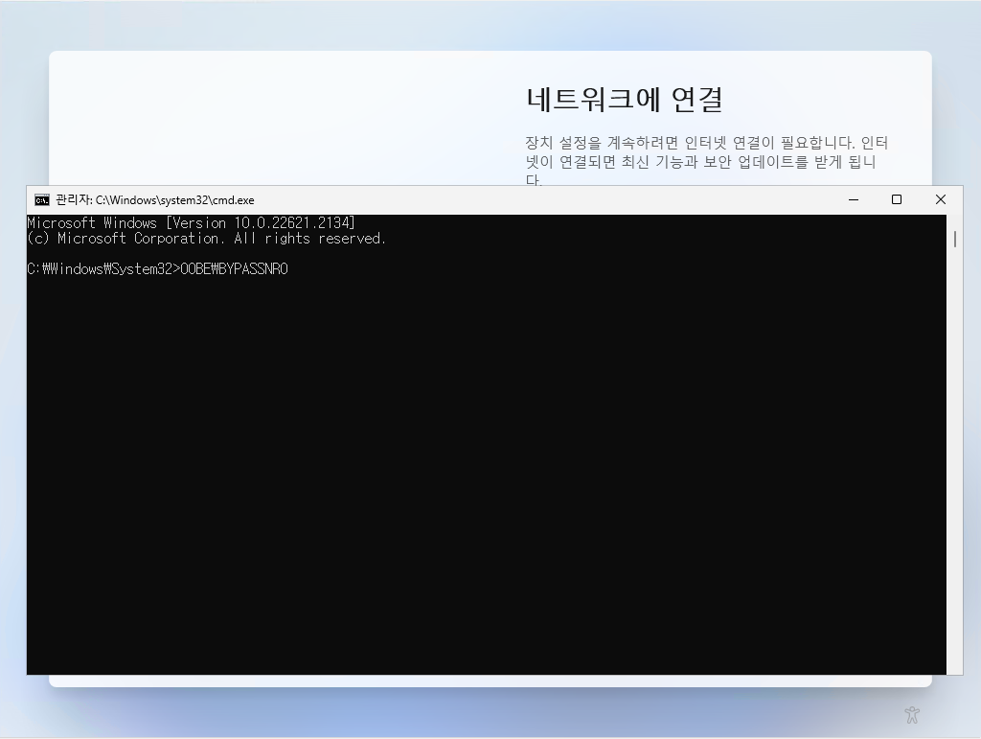Screen dimensions: 981x739
Task: Click the '네트워크에 연결' heading
Action: 625,100
